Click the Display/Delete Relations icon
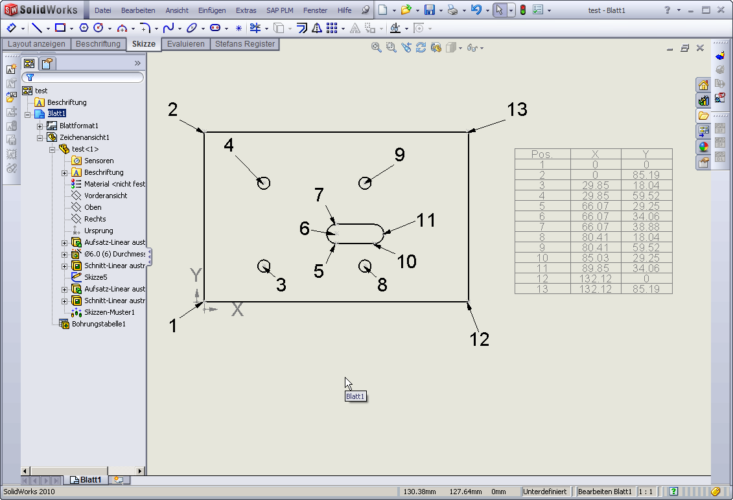The width and height of the screenshot is (733, 500). point(395,28)
